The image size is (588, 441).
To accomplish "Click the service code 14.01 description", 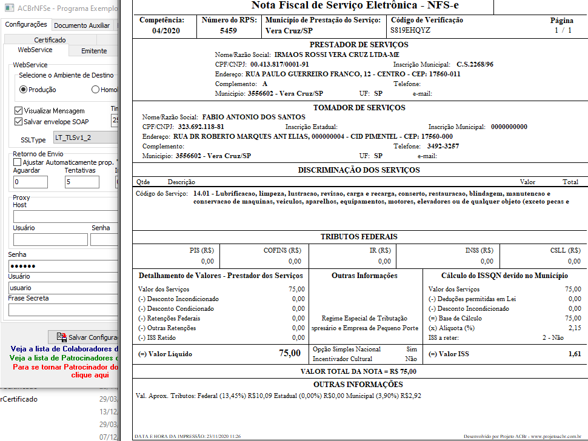I will pos(381,197).
